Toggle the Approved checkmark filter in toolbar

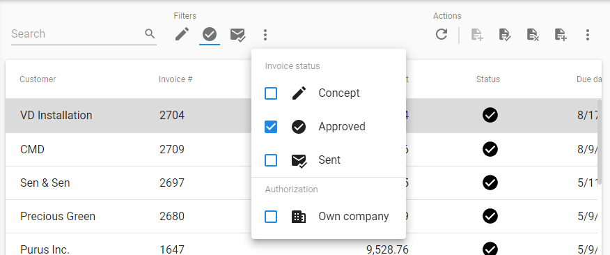(x=210, y=35)
